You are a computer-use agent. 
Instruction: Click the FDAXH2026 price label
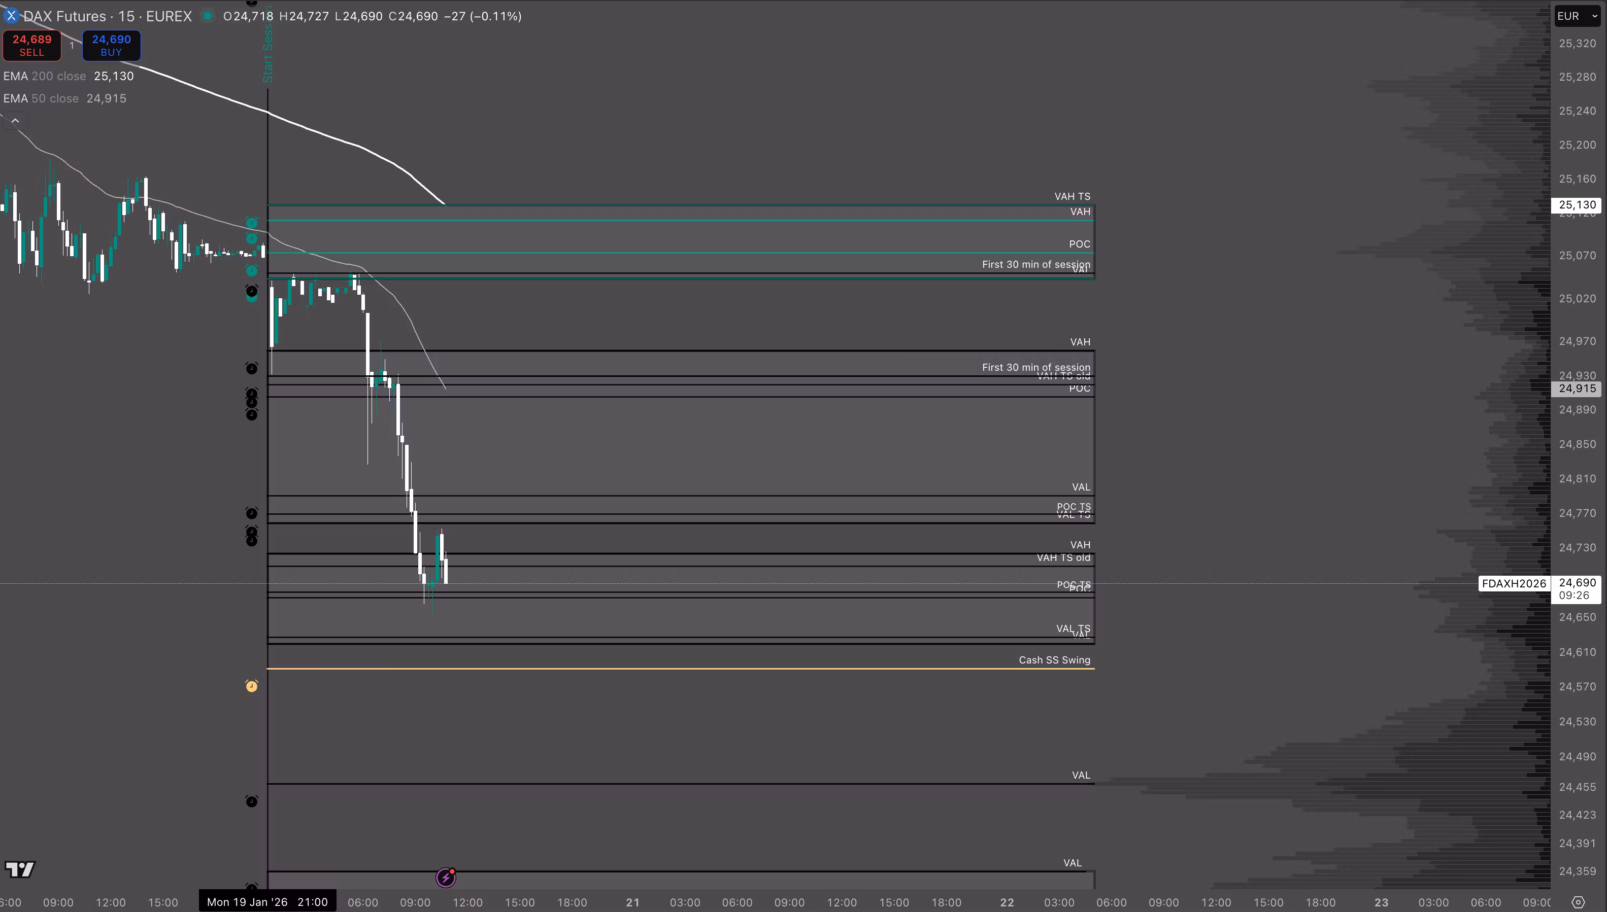click(1514, 583)
